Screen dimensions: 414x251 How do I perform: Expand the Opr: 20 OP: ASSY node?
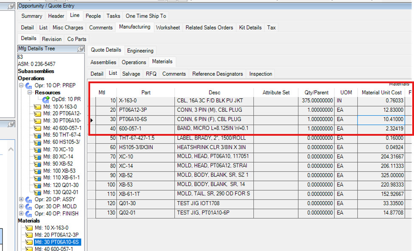pos(21,199)
